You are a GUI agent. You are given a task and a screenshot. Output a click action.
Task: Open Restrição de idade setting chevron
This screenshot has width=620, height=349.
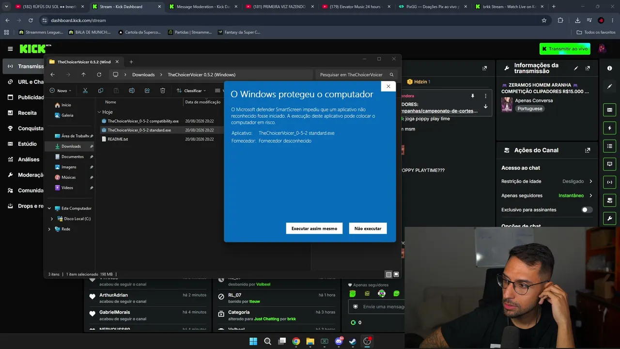(x=590, y=181)
